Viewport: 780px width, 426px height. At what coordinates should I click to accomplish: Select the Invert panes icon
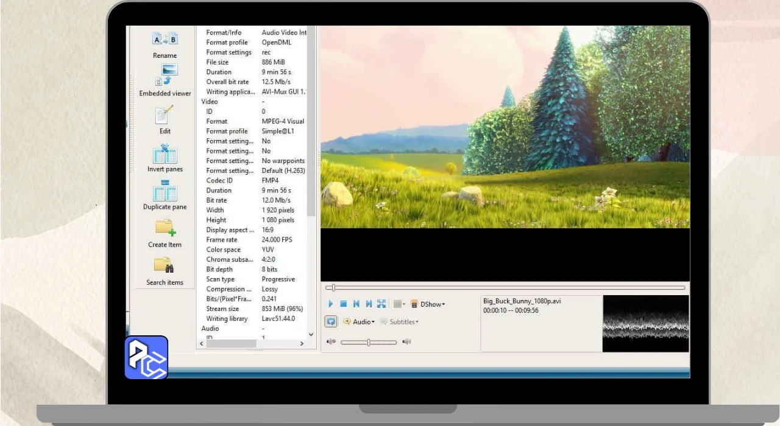165,153
